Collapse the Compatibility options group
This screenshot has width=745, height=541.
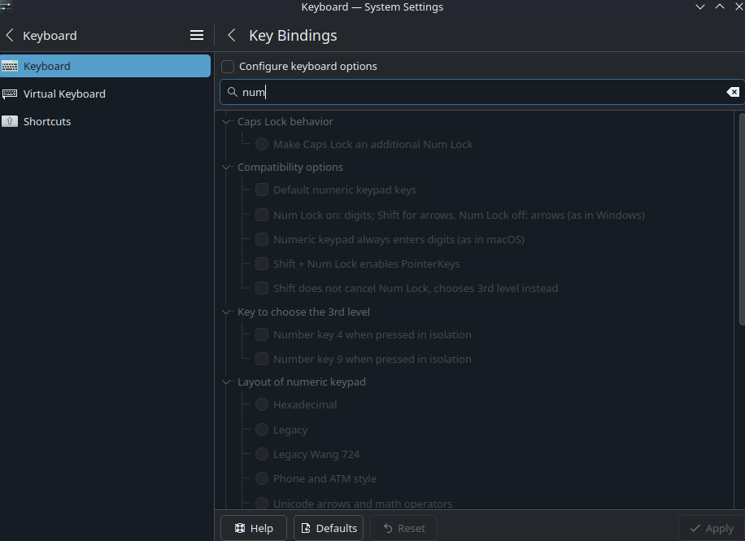(227, 168)
